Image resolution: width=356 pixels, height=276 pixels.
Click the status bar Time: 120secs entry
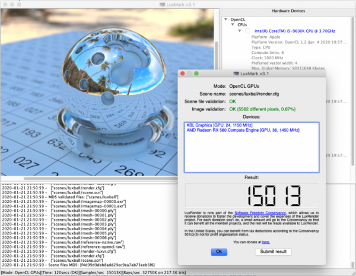[x=61, y=272]
